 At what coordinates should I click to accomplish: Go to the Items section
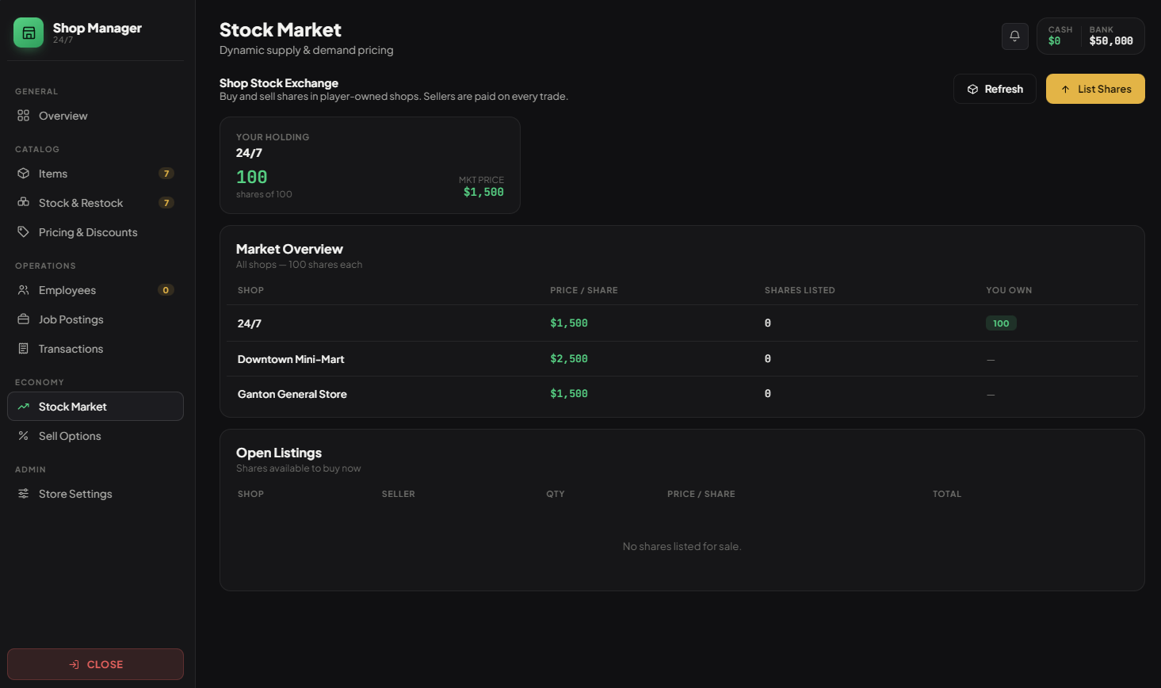[95, 174]
